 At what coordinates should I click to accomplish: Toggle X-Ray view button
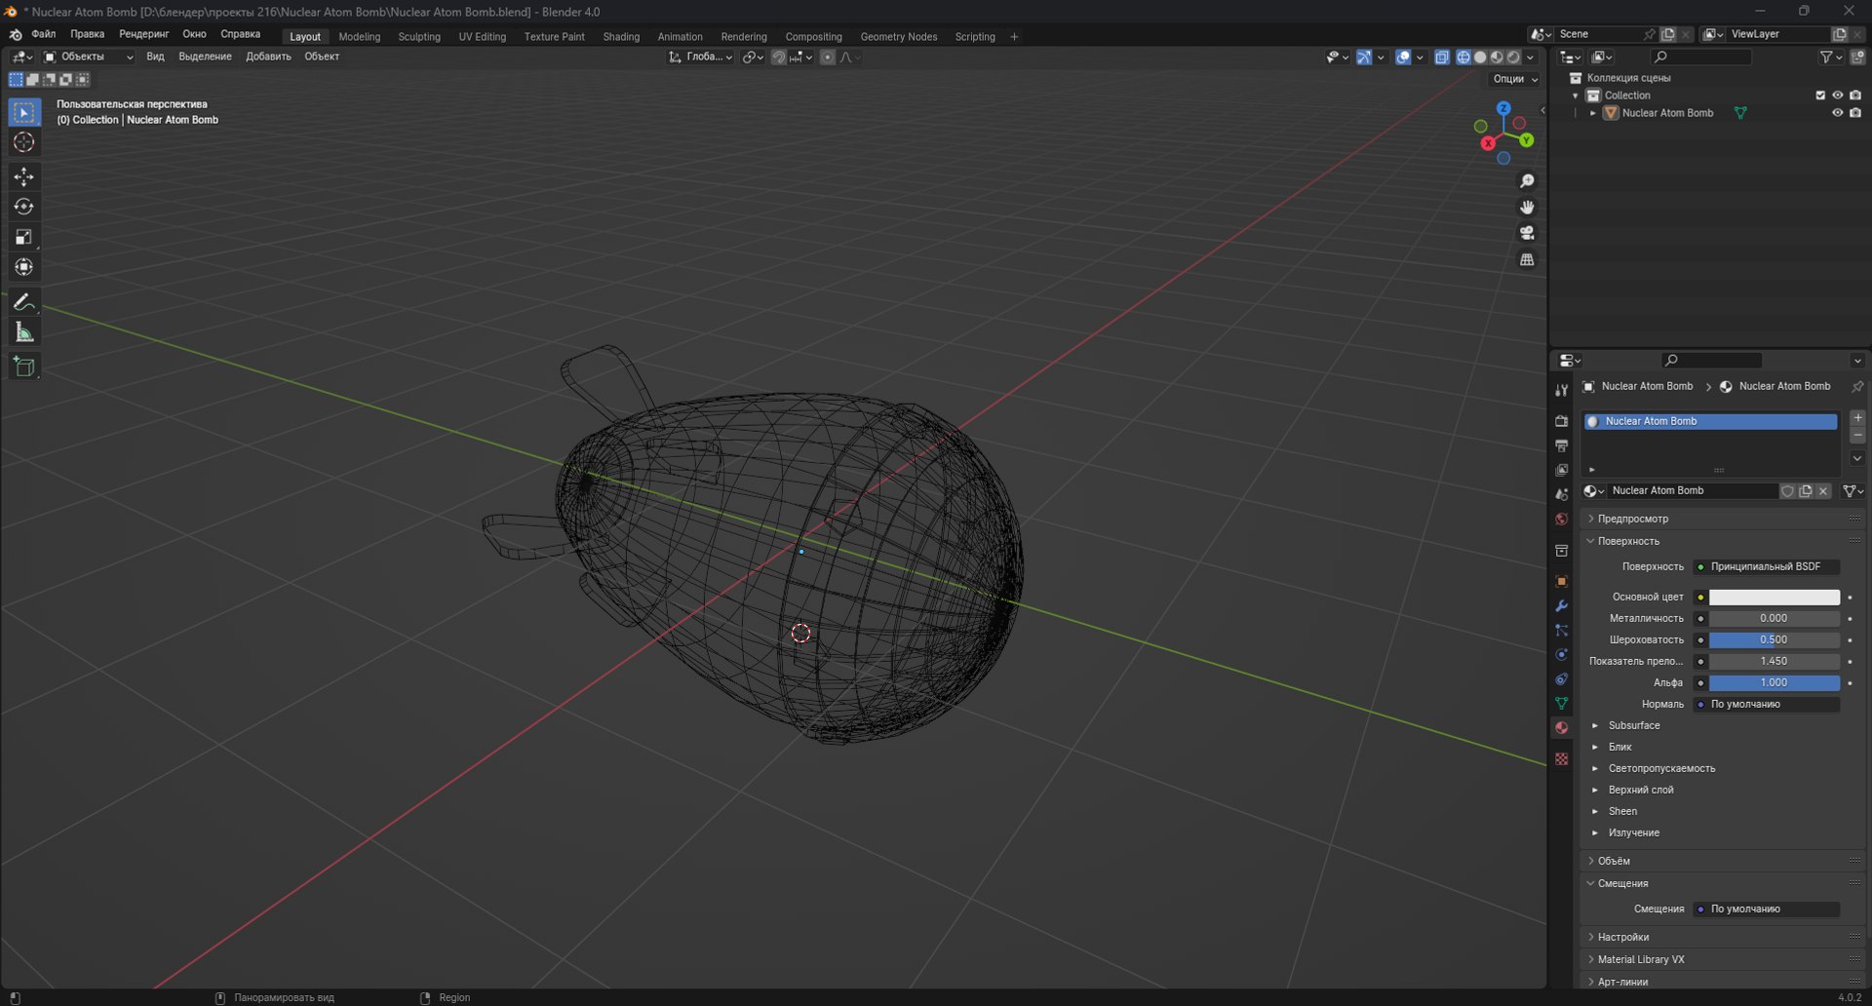(1442, 58)
